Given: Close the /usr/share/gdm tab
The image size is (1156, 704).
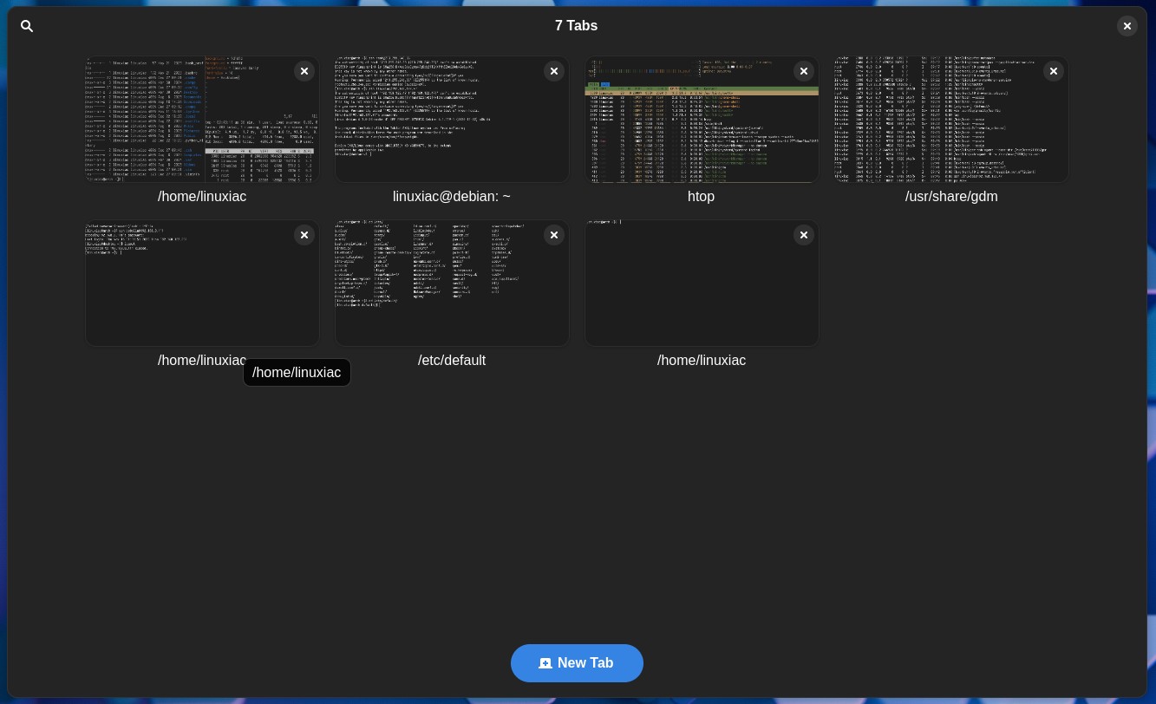Looking at the screenshot, I should click(x=1054, y=71).
